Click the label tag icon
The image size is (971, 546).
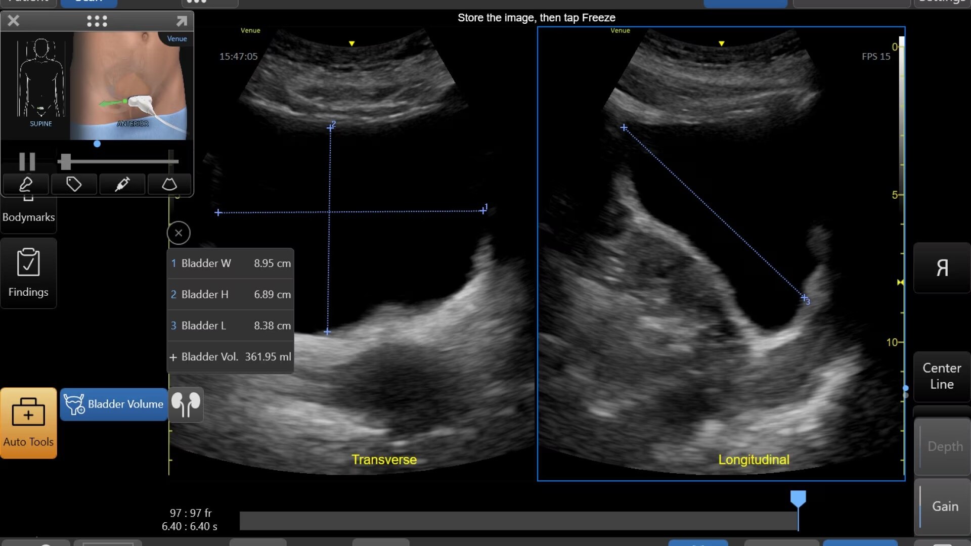tap(74, 184)
